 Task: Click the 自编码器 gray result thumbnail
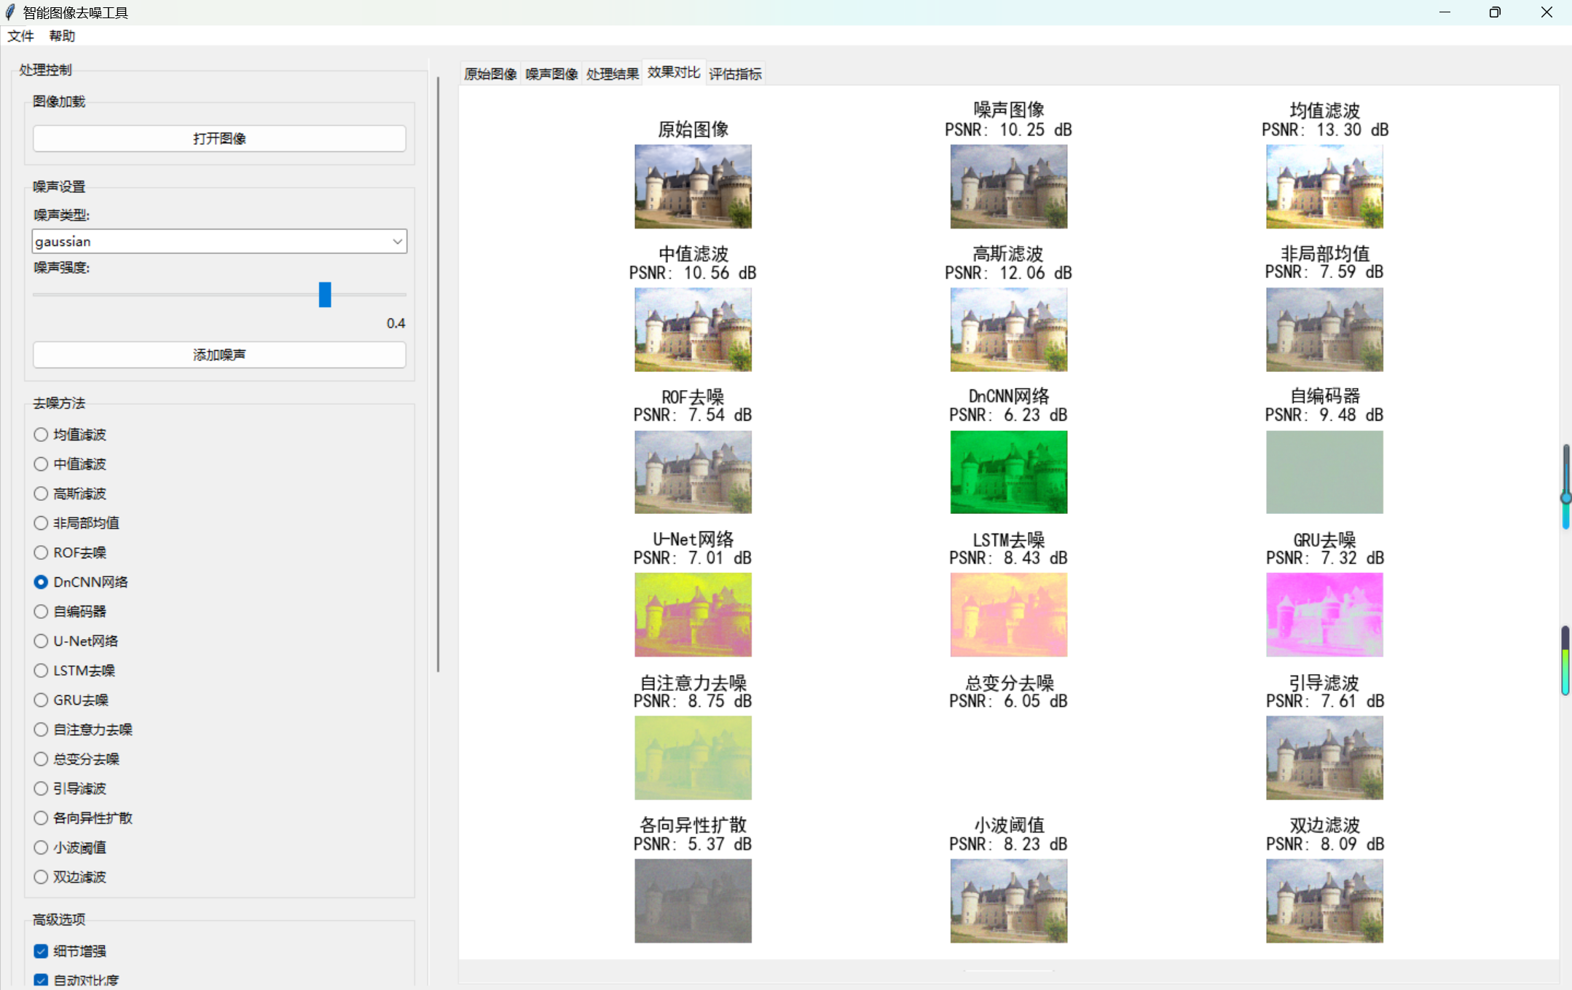(1324, 472)
